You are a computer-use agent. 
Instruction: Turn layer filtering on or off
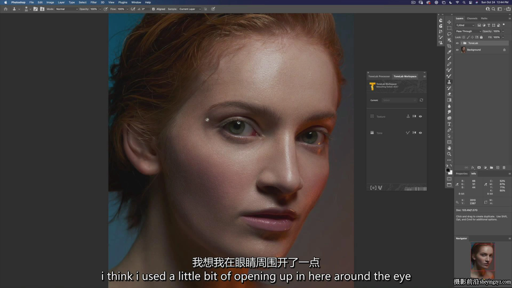click(x=504, y=25)
